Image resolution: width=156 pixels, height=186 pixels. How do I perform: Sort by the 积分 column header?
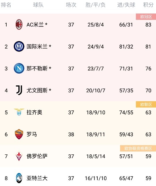(x=148, y=5)
